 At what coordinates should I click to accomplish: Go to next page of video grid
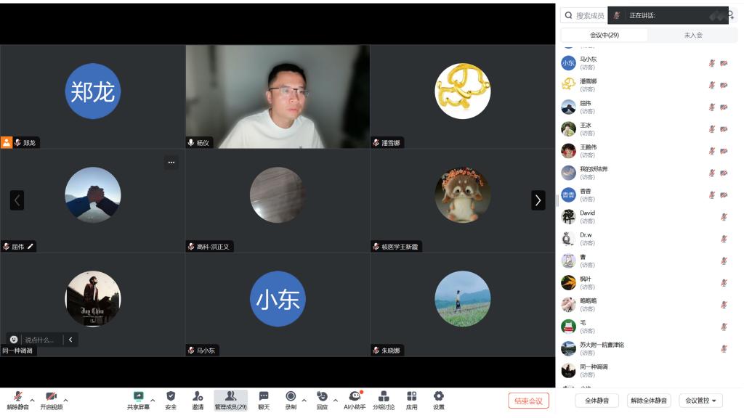click(538, 200)
